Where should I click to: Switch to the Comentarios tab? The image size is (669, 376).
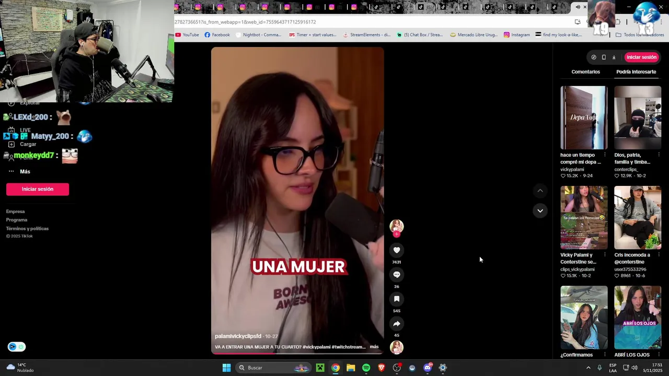coord(585,72)
